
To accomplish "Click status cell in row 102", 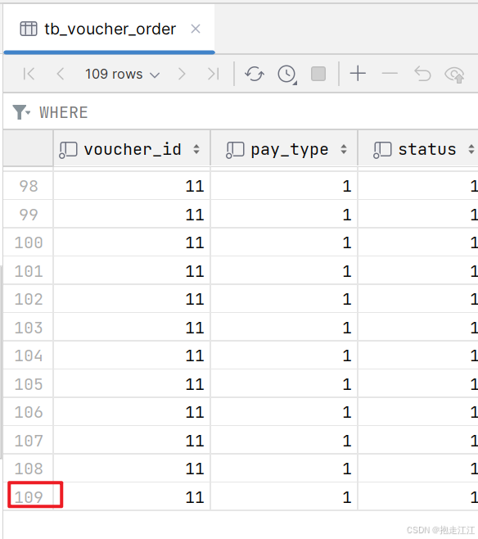I will coord(418,299).
